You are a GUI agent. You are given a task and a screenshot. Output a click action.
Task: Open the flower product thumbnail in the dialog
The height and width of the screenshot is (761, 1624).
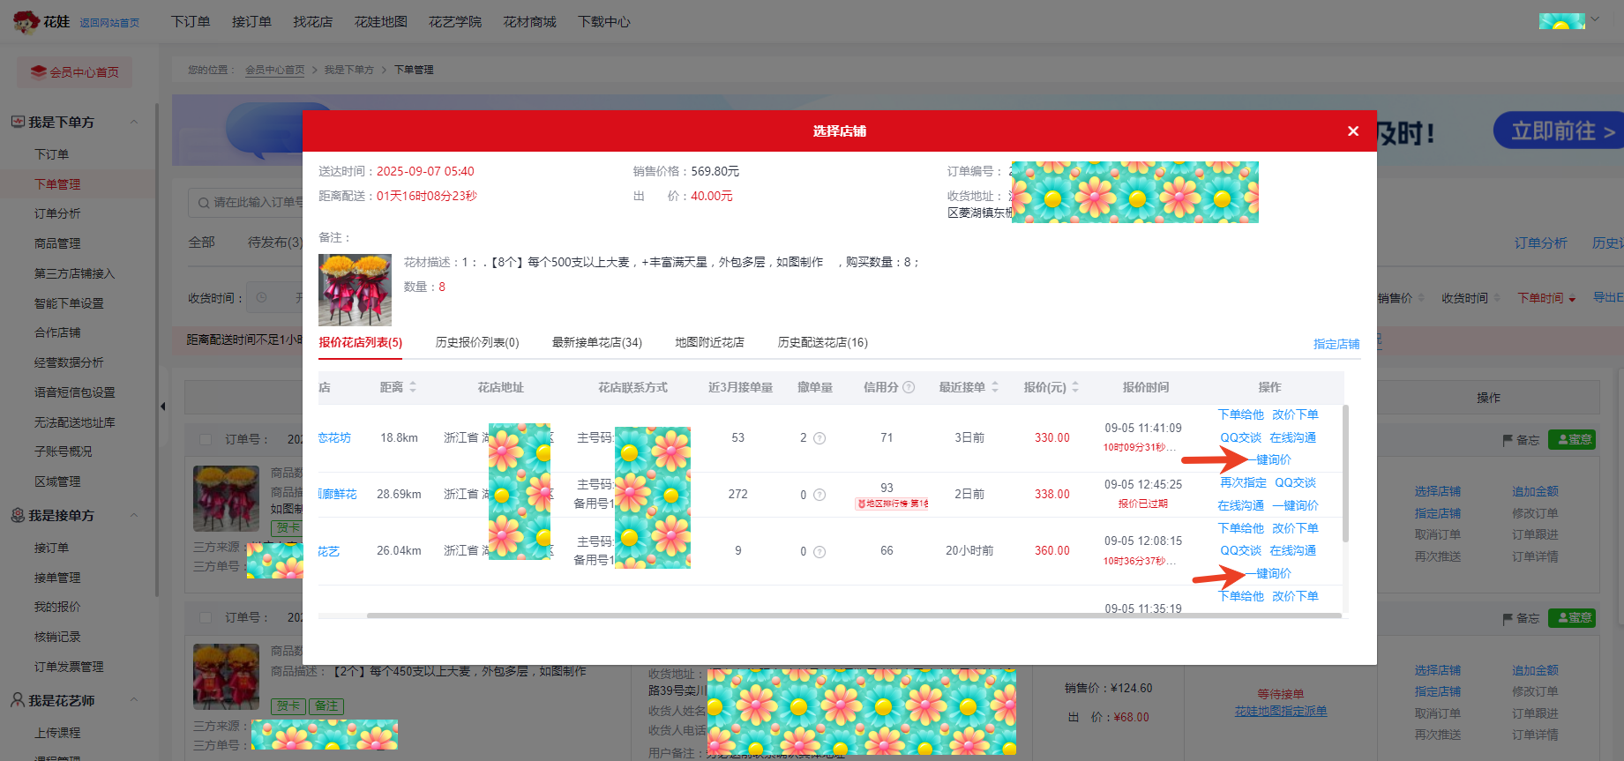[x=355, y=290]
